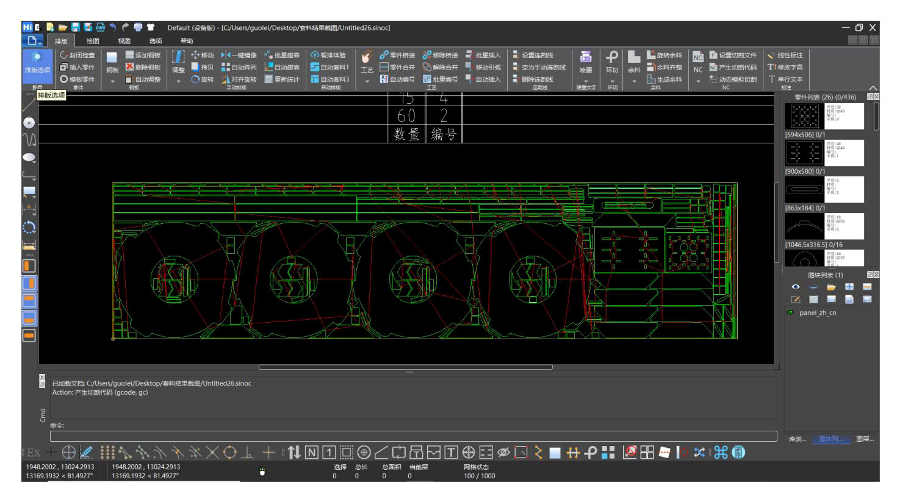
Task: Click 批量碰靠 batch snap
Action: coord(282,55)
